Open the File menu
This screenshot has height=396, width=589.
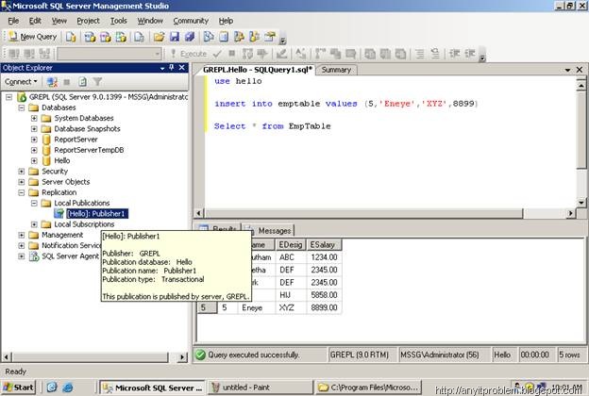(13, 21)
